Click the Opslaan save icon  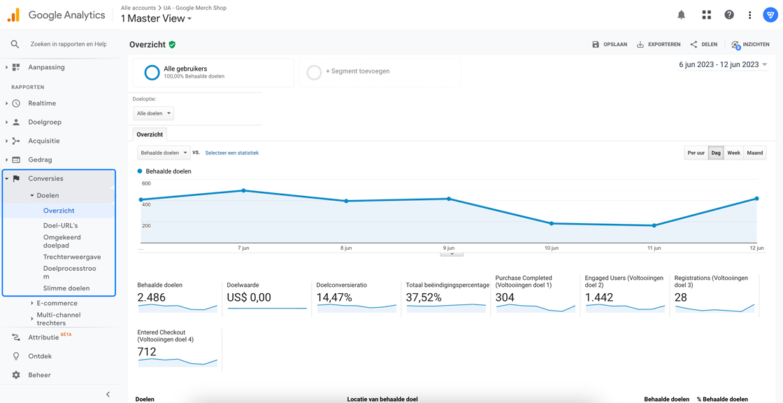tap(595, 45)
